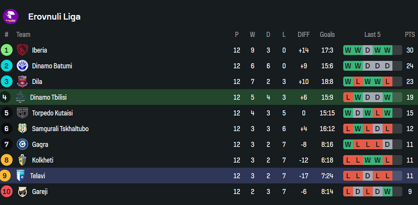Click the Dinamo Tbilisi team crest
The image size is (418, 205).
(20, 97)
